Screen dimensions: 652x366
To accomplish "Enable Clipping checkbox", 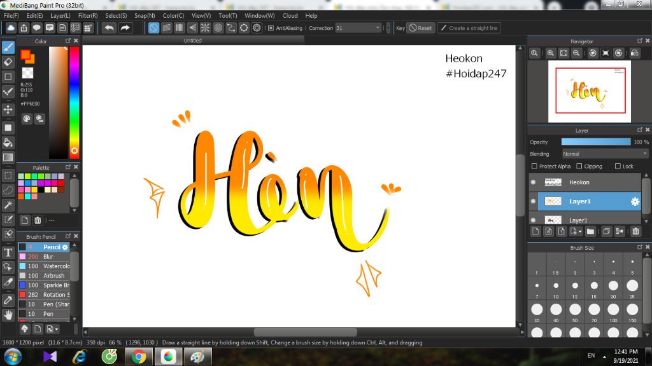I will [x=579, y=166].
